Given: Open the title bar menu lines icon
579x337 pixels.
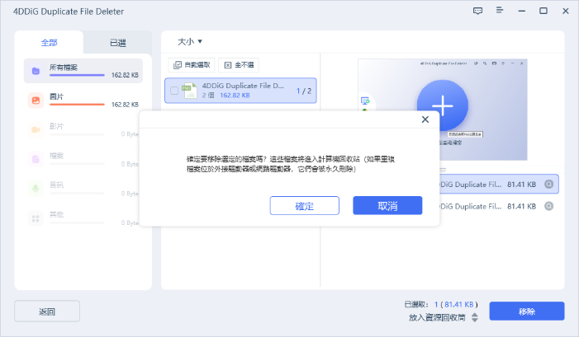Looking at the screenshot, I should 499,11.
